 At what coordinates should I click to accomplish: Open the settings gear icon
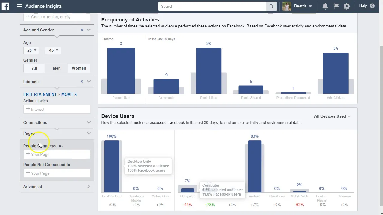(x=347, y=6)
